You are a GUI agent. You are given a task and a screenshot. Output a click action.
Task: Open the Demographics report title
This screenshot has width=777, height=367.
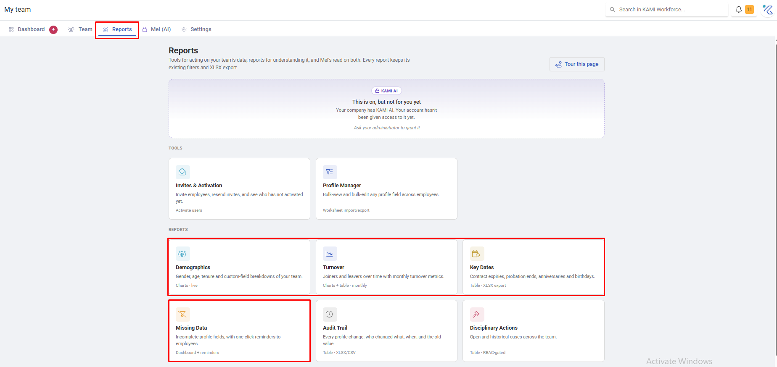tap(193, 267)
